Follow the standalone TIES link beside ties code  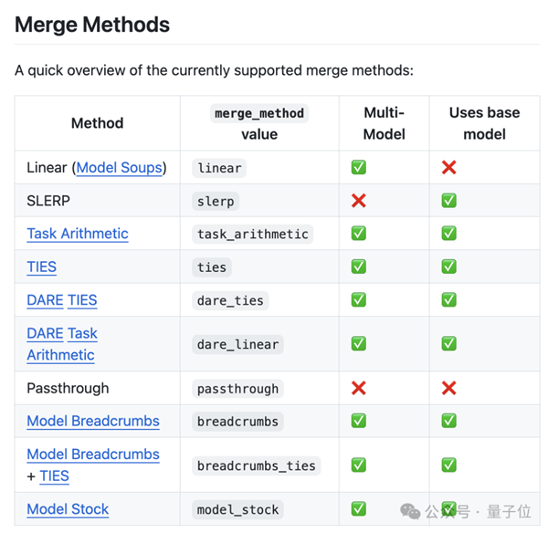[42, 267]
